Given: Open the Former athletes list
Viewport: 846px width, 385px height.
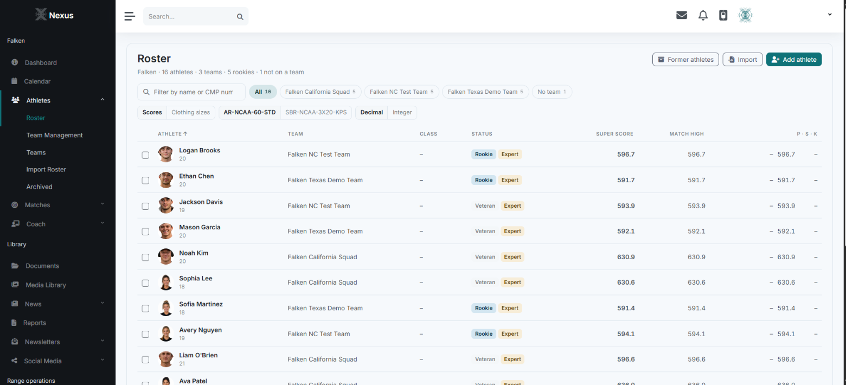Looking at the screenshot, I should (x=686, y=60).
